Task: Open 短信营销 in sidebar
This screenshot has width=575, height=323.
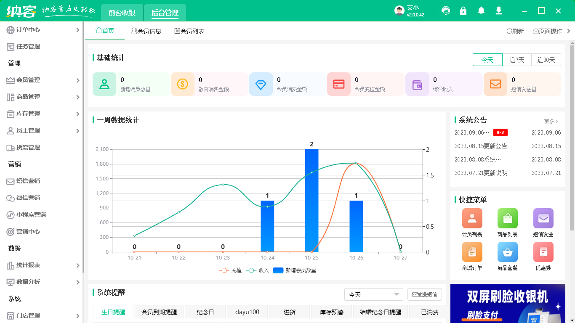Action: 41,181
